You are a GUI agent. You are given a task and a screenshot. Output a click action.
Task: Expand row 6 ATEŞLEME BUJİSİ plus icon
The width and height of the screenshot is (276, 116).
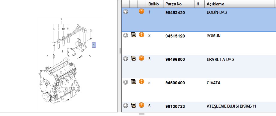[126, 106]
